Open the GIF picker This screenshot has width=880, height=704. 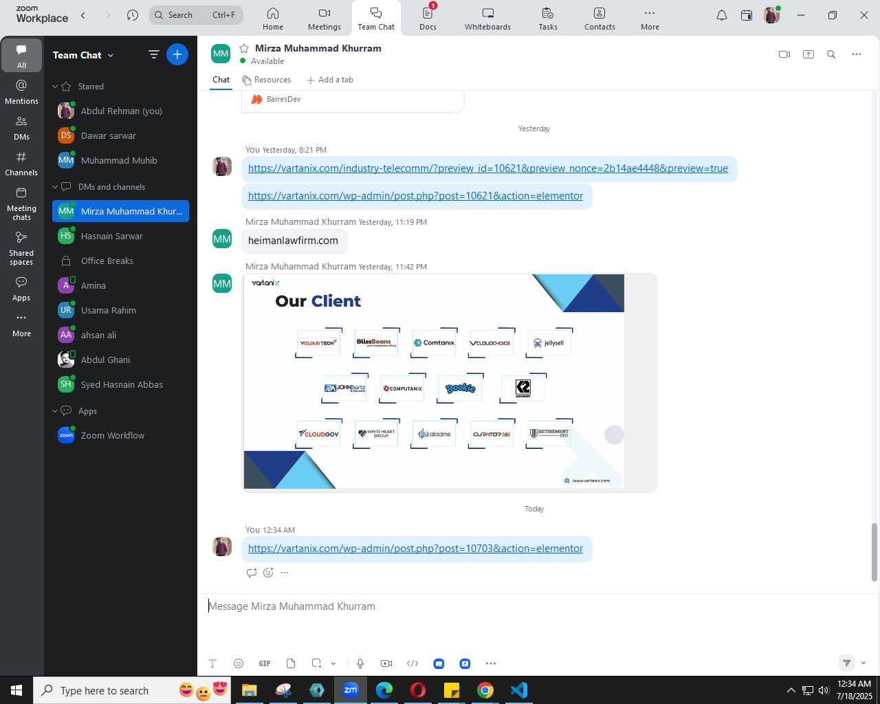265,663
